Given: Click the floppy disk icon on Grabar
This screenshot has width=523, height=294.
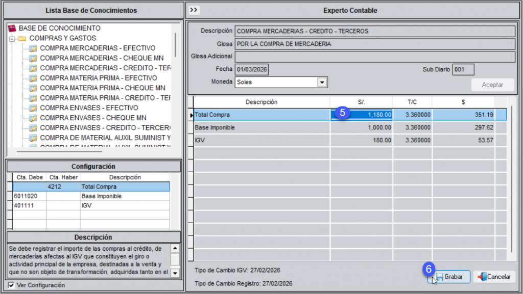Looking at the screenshot, I should [440, 277].
